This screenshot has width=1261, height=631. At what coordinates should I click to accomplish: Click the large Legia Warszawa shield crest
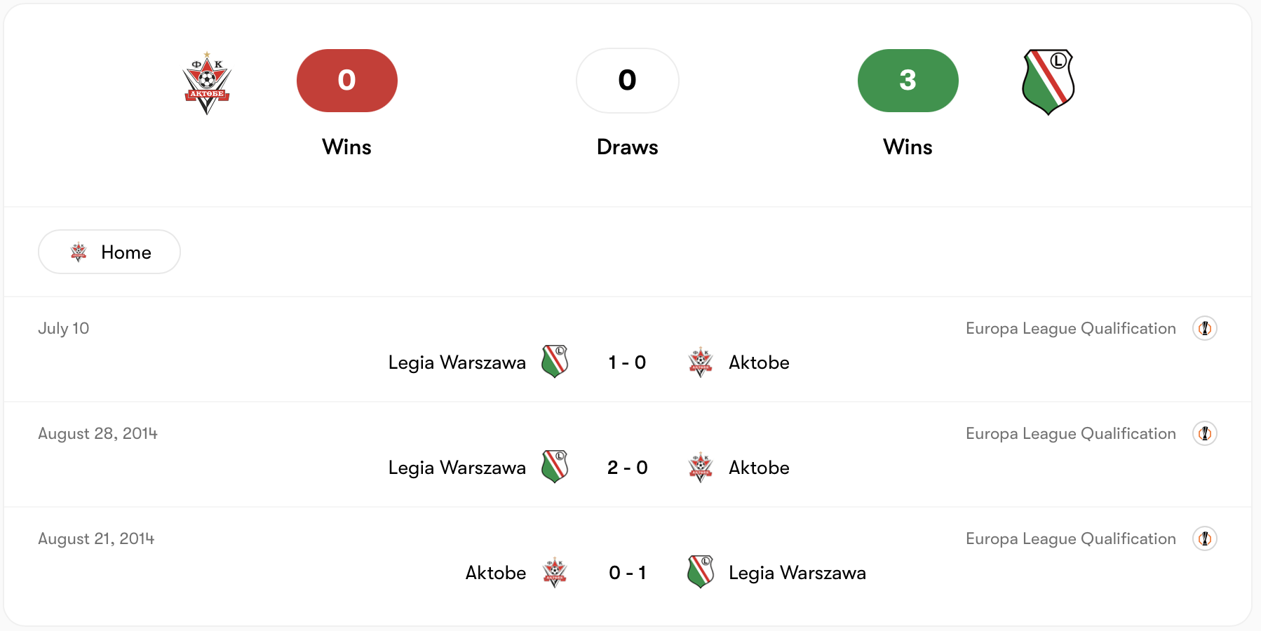[1048, 82]
